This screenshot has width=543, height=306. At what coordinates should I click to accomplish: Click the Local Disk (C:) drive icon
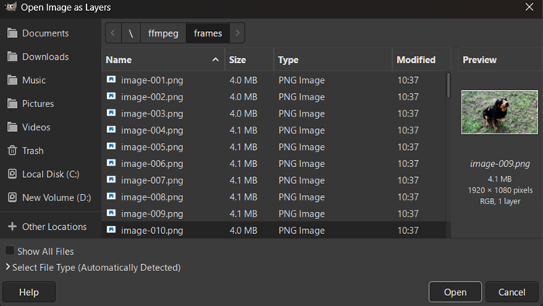coord(12,174)
